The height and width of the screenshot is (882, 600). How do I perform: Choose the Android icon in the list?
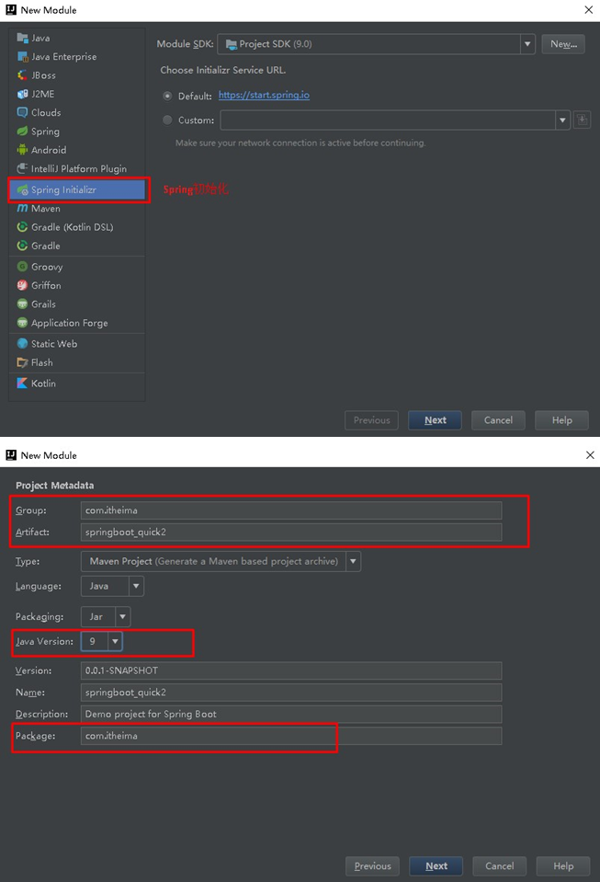23,150
